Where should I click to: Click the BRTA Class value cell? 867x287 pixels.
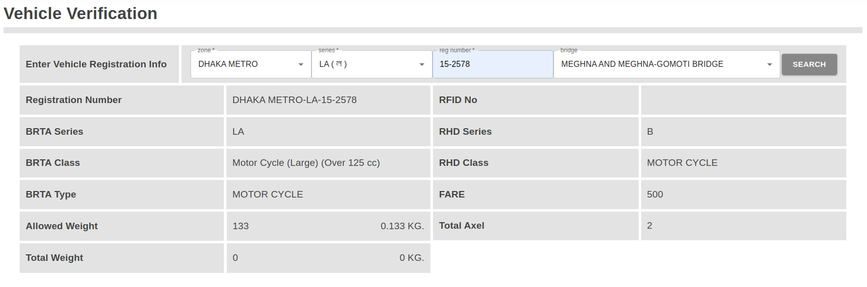click(x=328, y=163)
